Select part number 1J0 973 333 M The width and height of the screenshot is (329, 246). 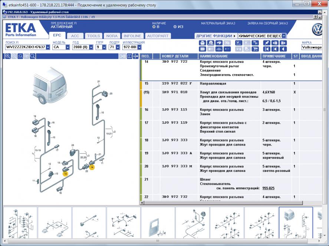click(x=177, y=166)
